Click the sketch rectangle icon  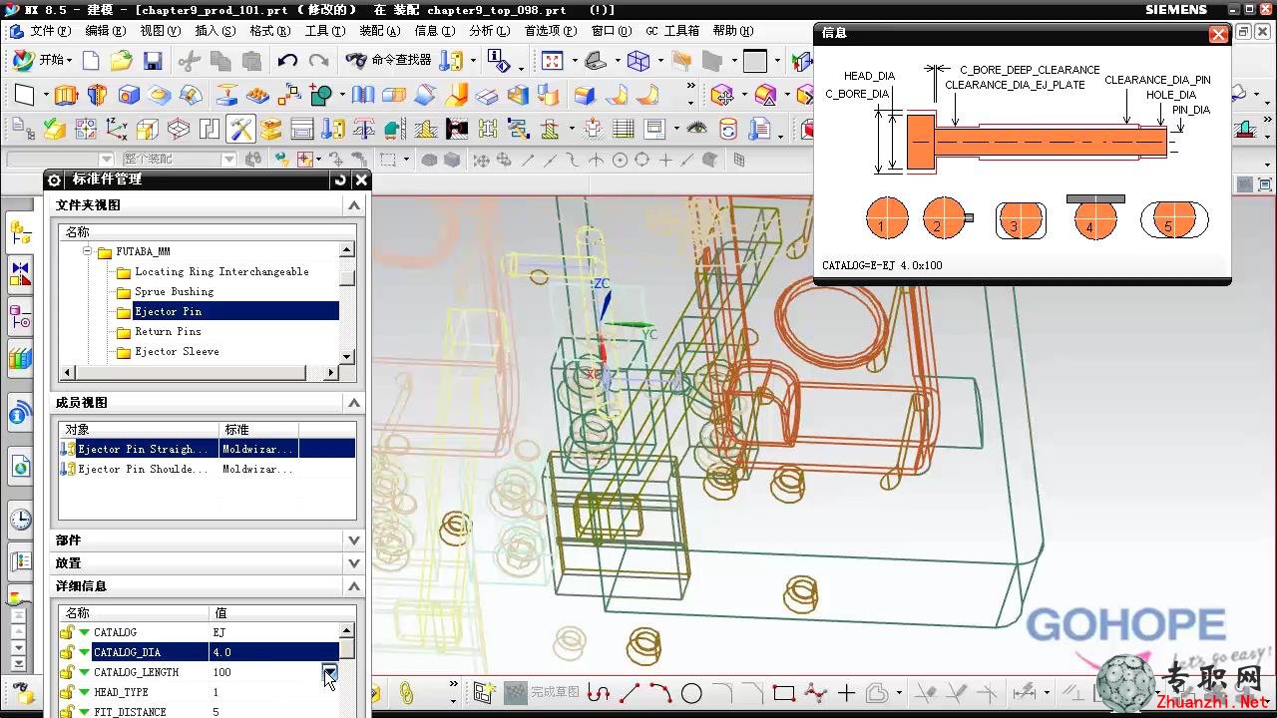click(x=24, y=95)
